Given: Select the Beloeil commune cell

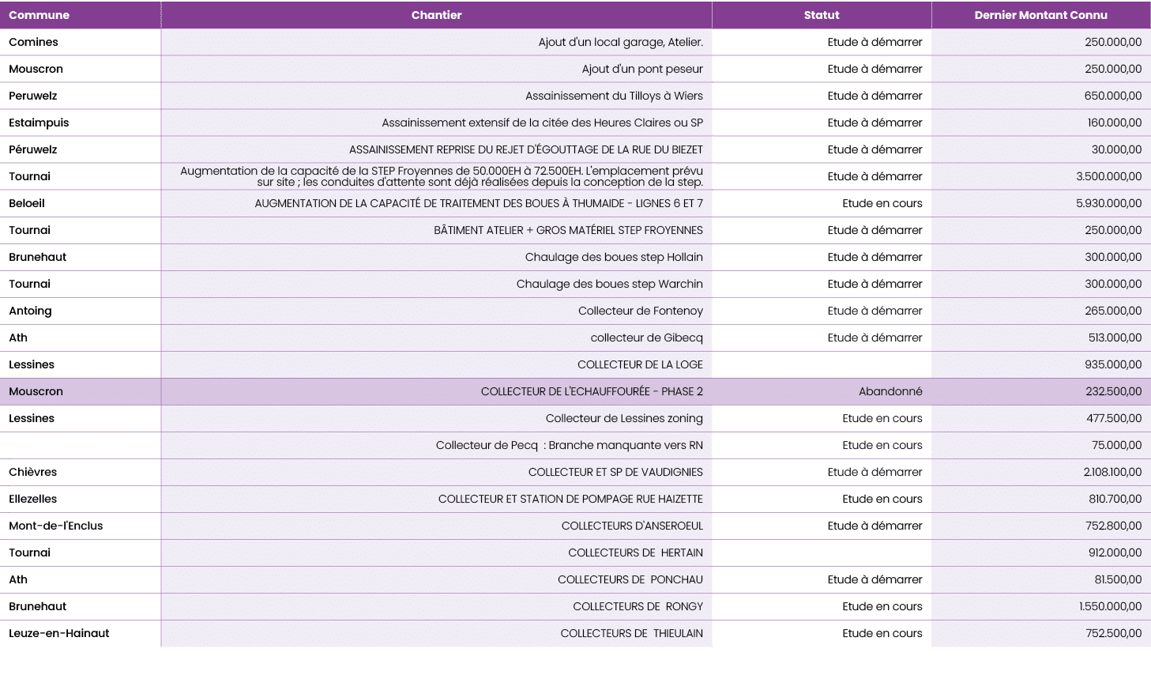Looking at the screenshot, I should (27, 203).
